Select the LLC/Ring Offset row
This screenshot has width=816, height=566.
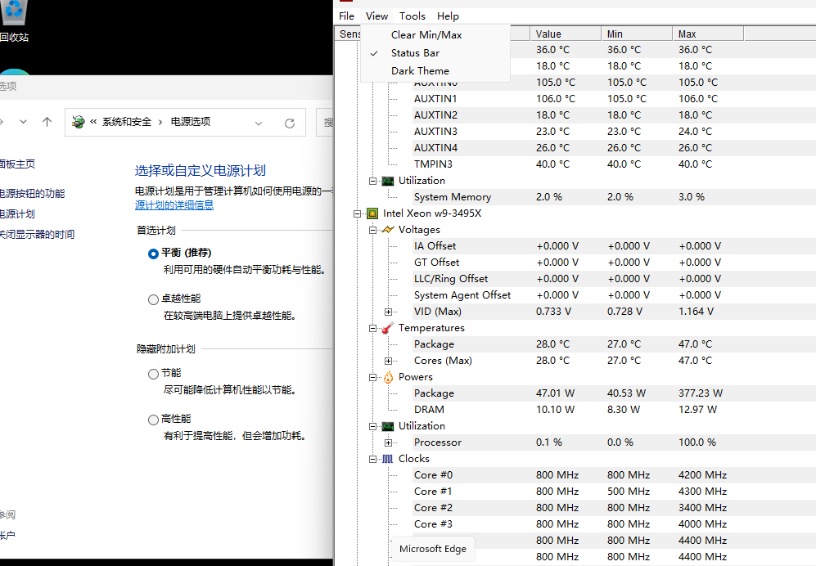[x=614, y=279]
